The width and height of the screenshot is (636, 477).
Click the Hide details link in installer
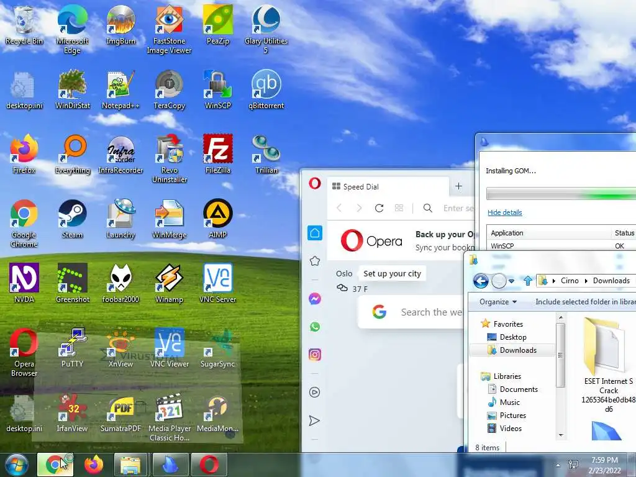pos(504,212)
